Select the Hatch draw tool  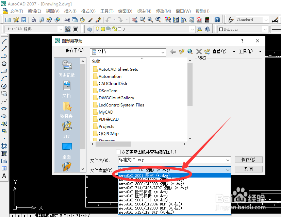(x=4, y=146)
